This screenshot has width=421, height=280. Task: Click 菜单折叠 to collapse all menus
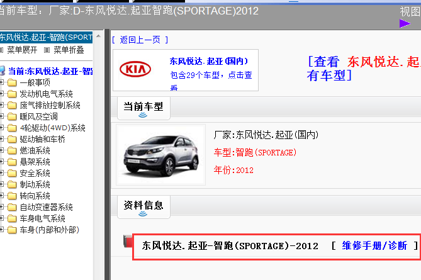[69, 50]
